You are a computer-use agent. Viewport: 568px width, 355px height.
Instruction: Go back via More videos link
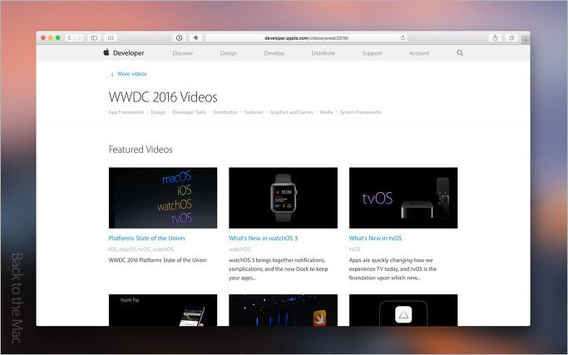click(132, 74)
